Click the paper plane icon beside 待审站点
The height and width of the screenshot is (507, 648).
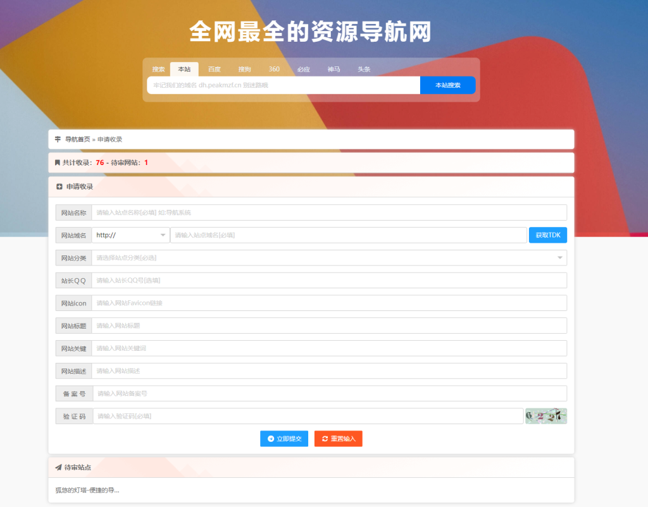(58, 467)
